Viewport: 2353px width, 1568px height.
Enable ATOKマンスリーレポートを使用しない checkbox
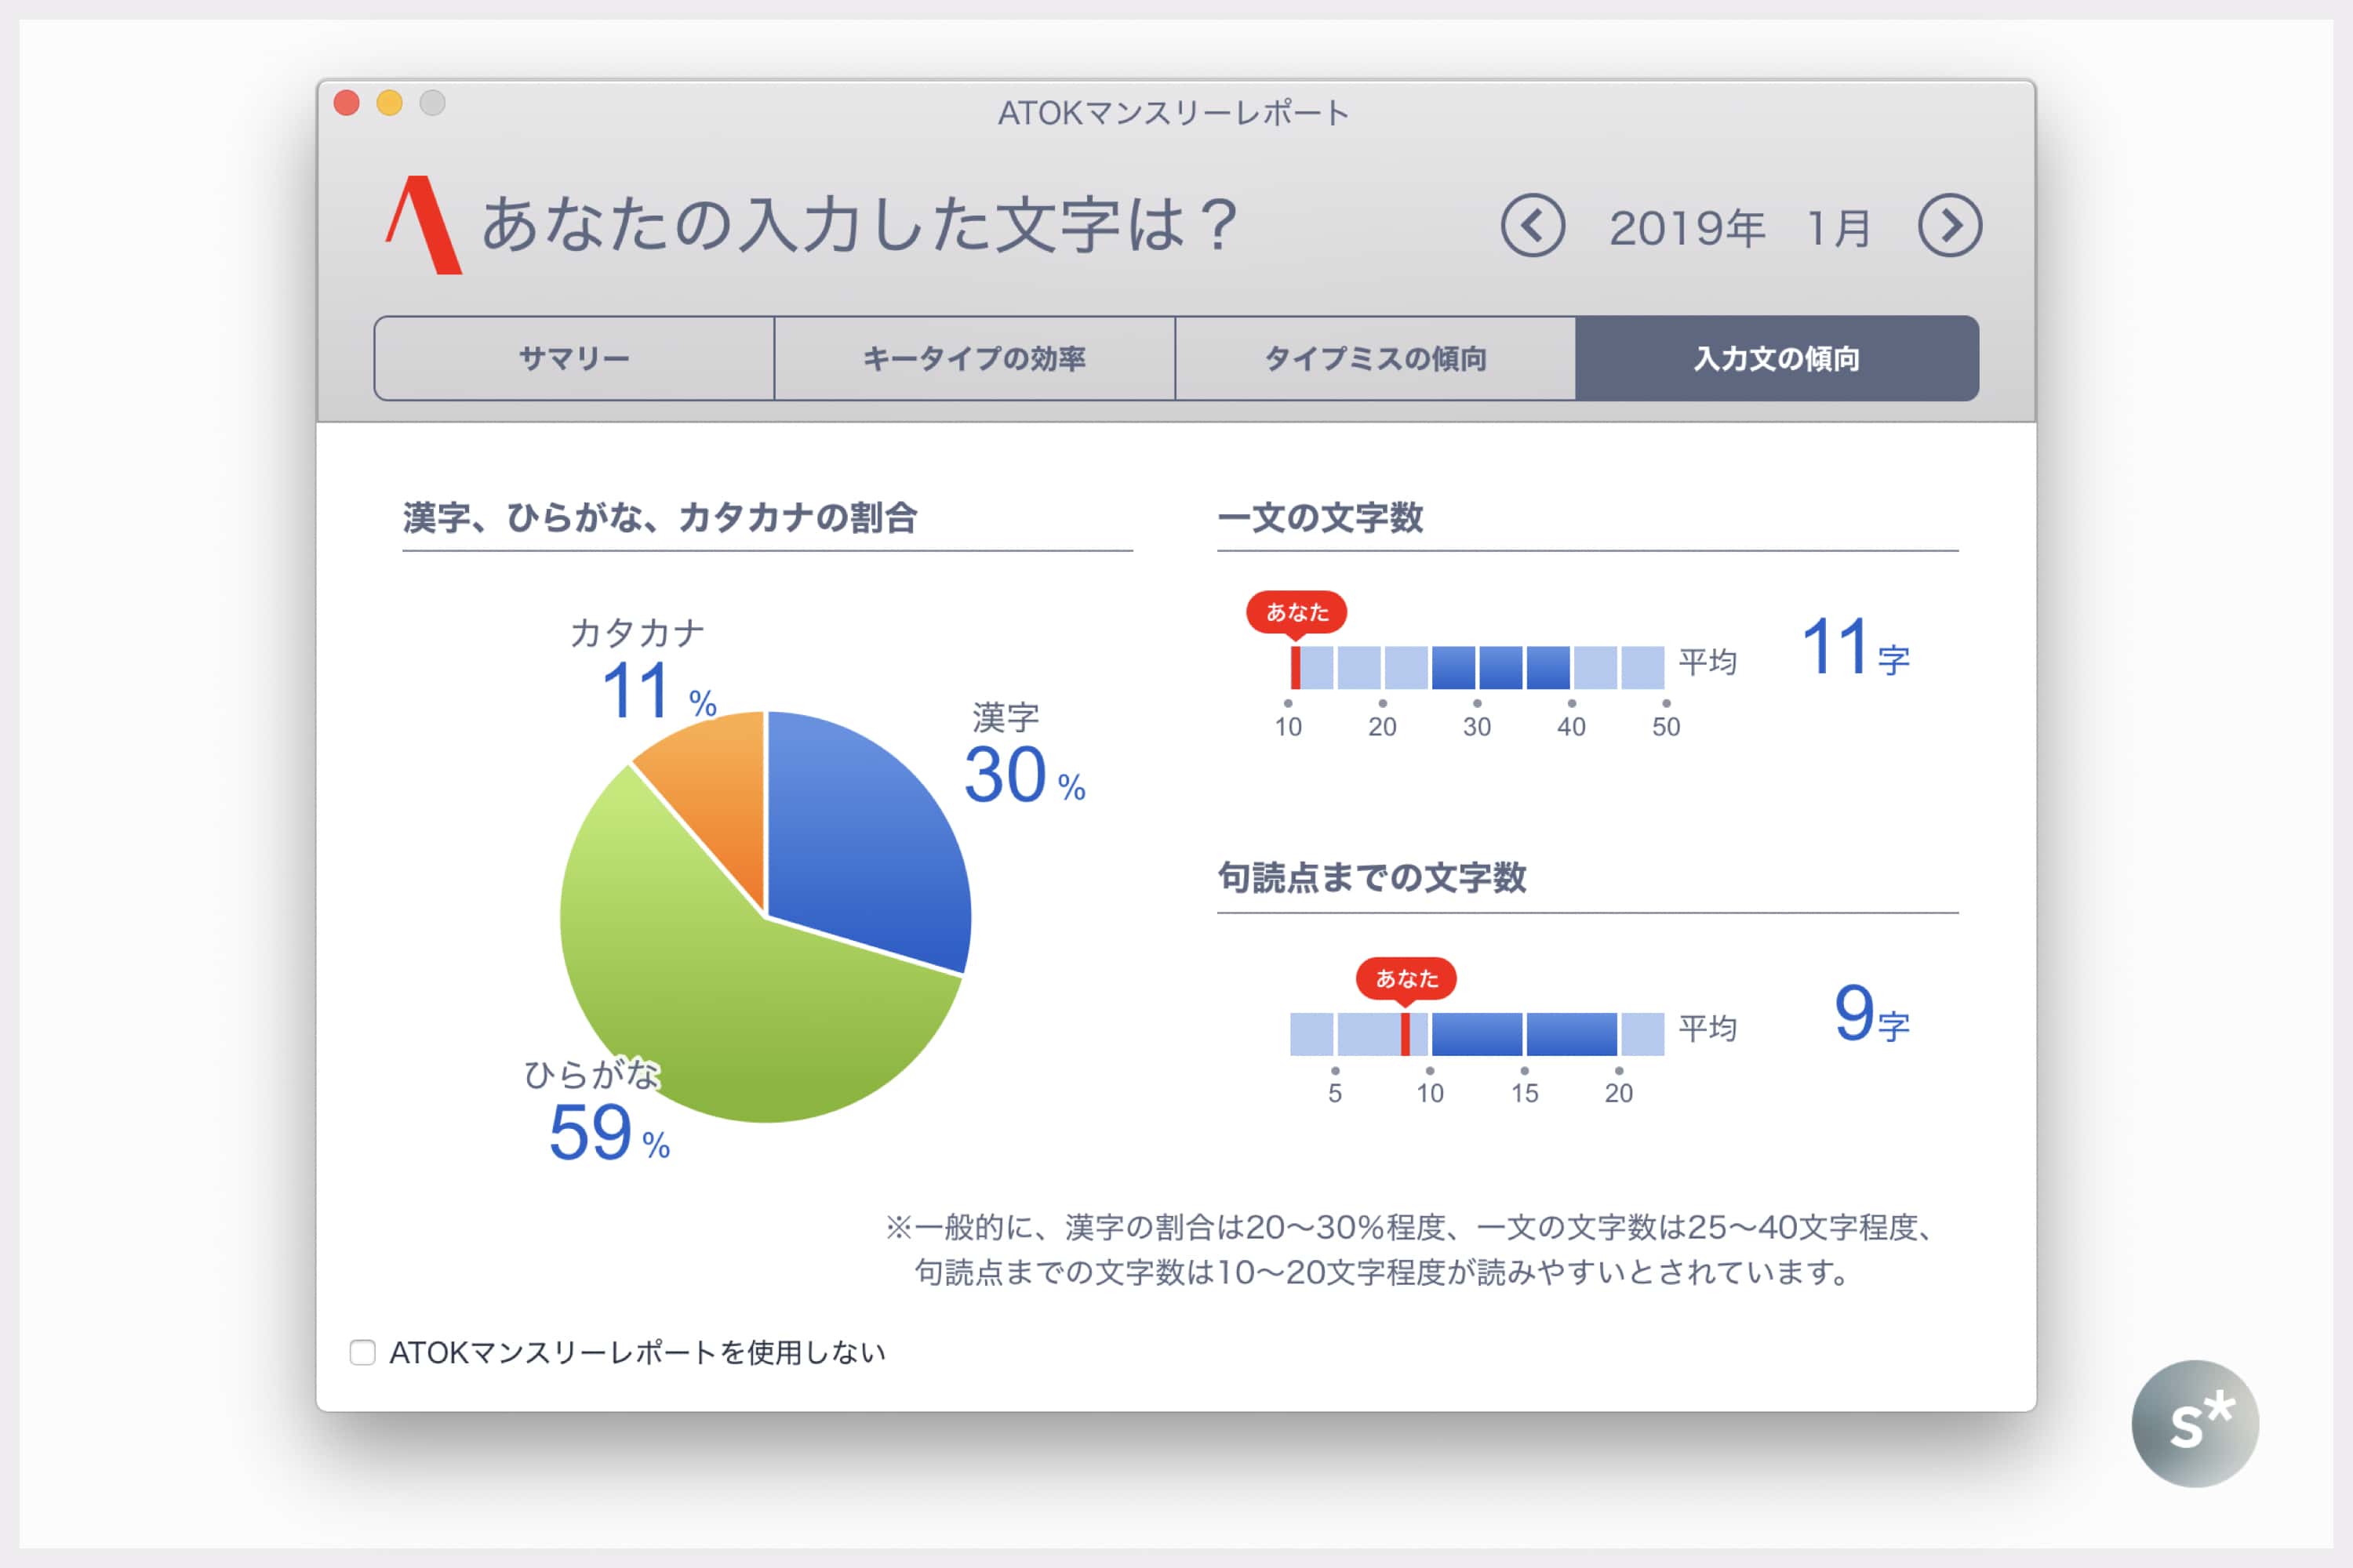(362, 1352)
